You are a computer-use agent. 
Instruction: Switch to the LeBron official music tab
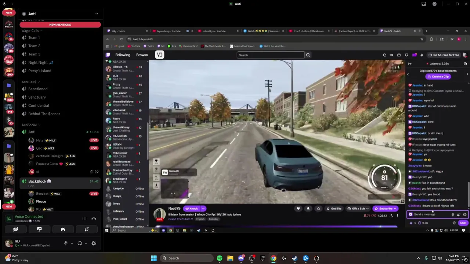pyautogui.click(x=308, y=31)
